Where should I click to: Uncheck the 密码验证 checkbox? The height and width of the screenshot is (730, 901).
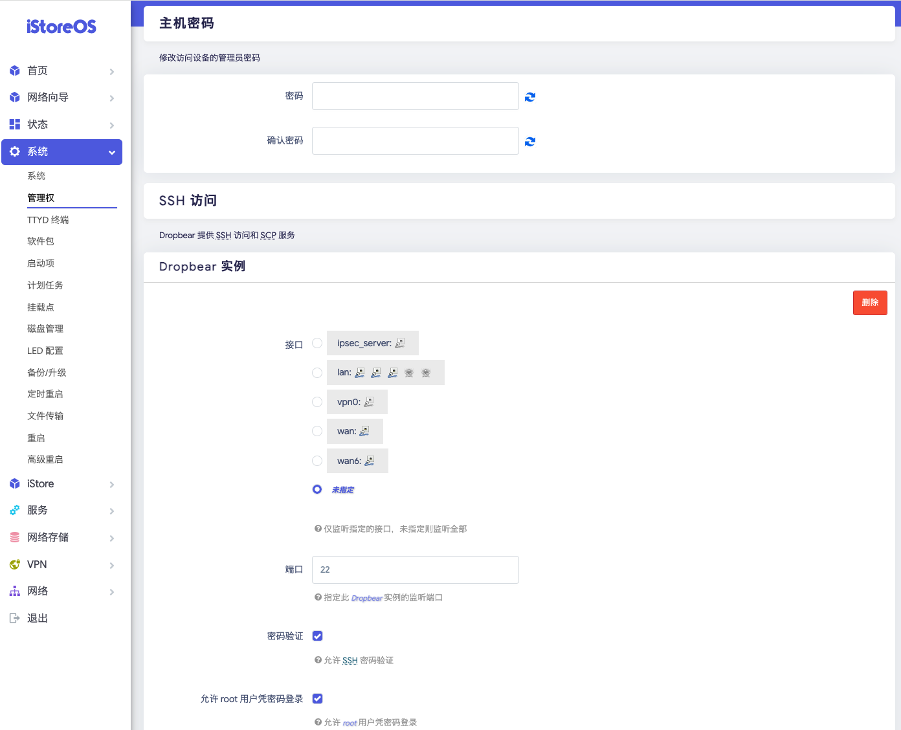click(317, 636)
